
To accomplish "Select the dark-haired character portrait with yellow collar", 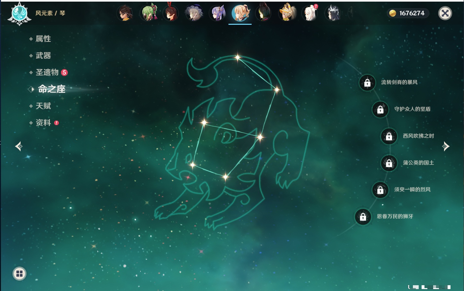I will pos(125,13).
